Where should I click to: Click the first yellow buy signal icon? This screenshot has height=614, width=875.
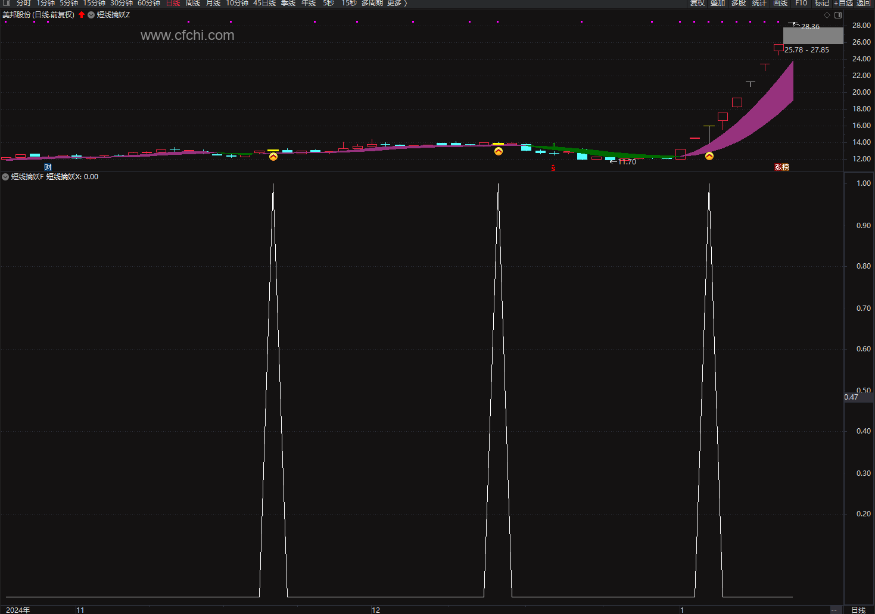click(273, 157)
